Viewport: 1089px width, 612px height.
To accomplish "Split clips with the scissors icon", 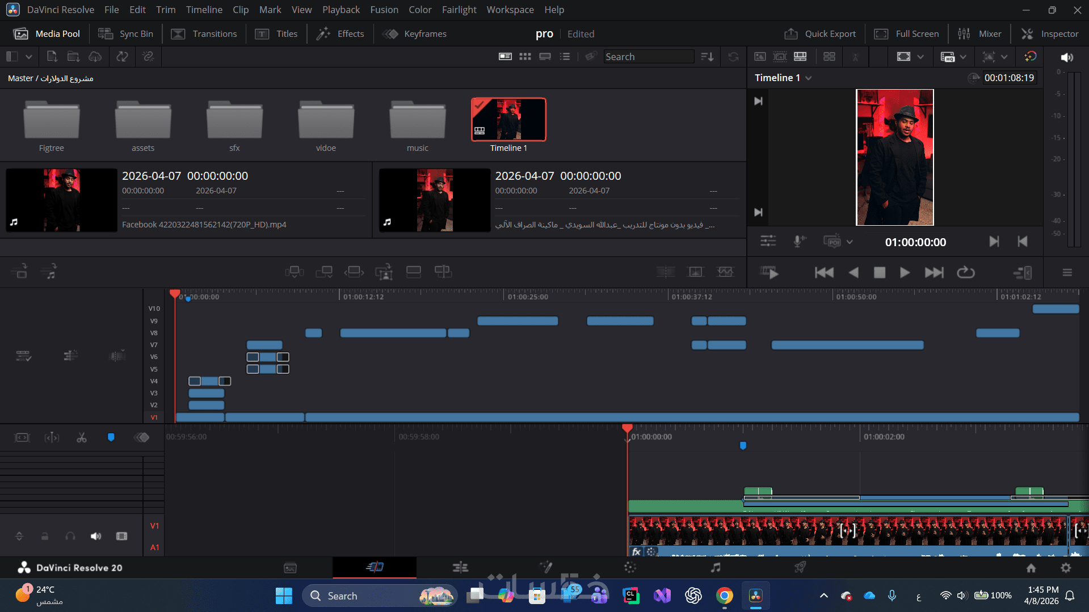I will click(x=82, y=437).
